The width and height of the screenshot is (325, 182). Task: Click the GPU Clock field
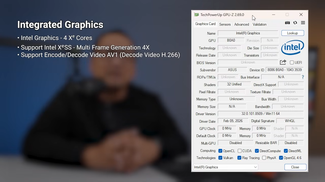point(227,128)
